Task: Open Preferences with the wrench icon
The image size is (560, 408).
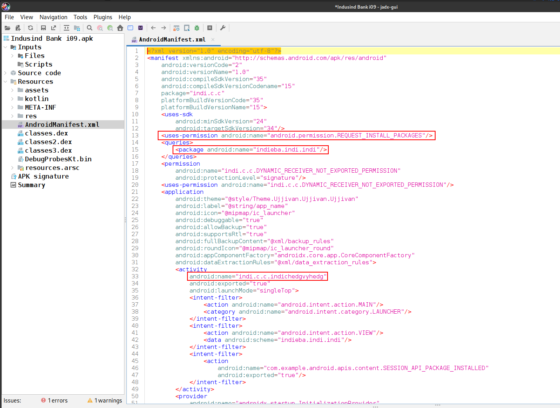Action: 223,28
